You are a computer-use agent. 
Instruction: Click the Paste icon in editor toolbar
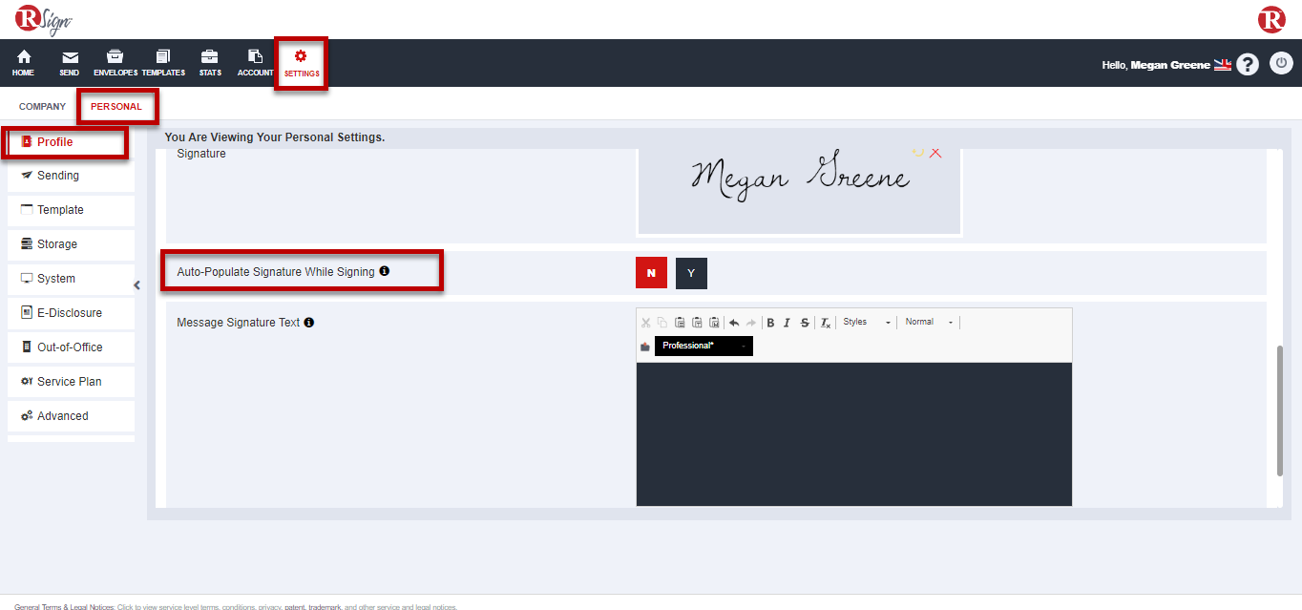click(680, 323)
